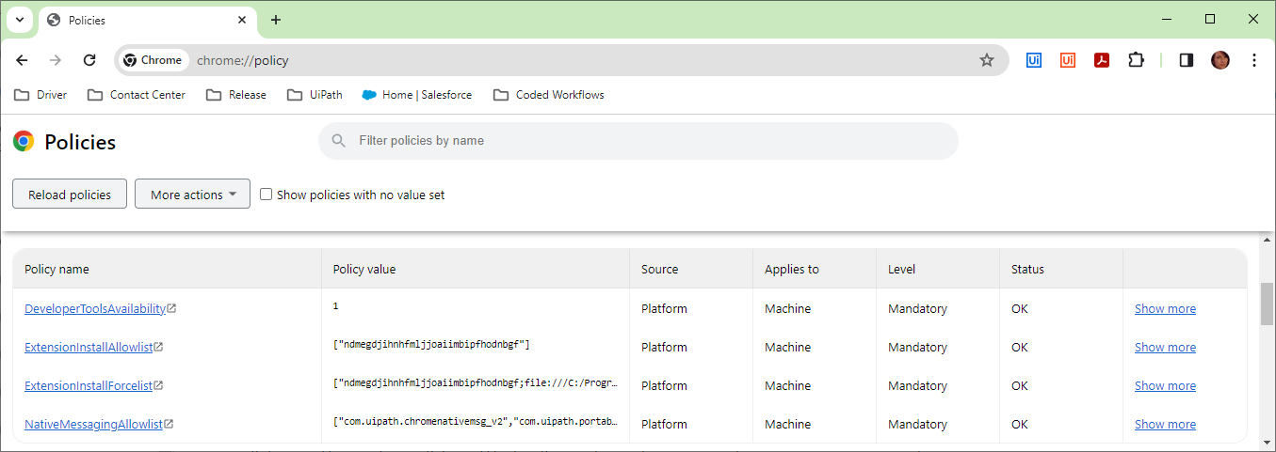The image size is (1276, 452).
Task: Open the Contact Center bookmark folder
Action: pyautogui.click(x=137, y=95)
